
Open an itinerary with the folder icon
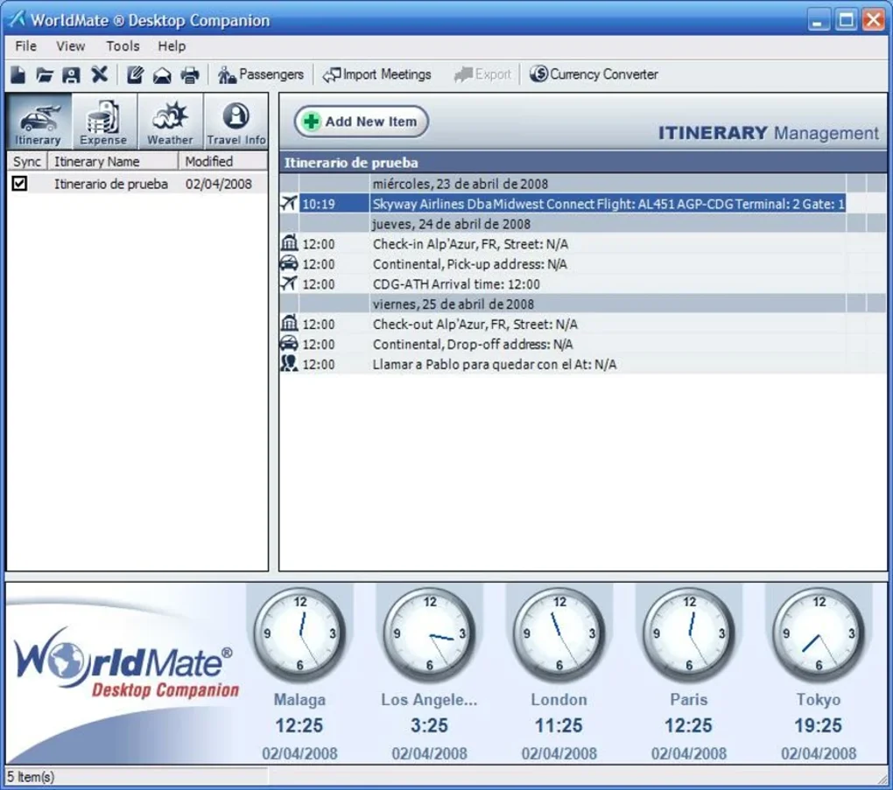tap(45, 74)
